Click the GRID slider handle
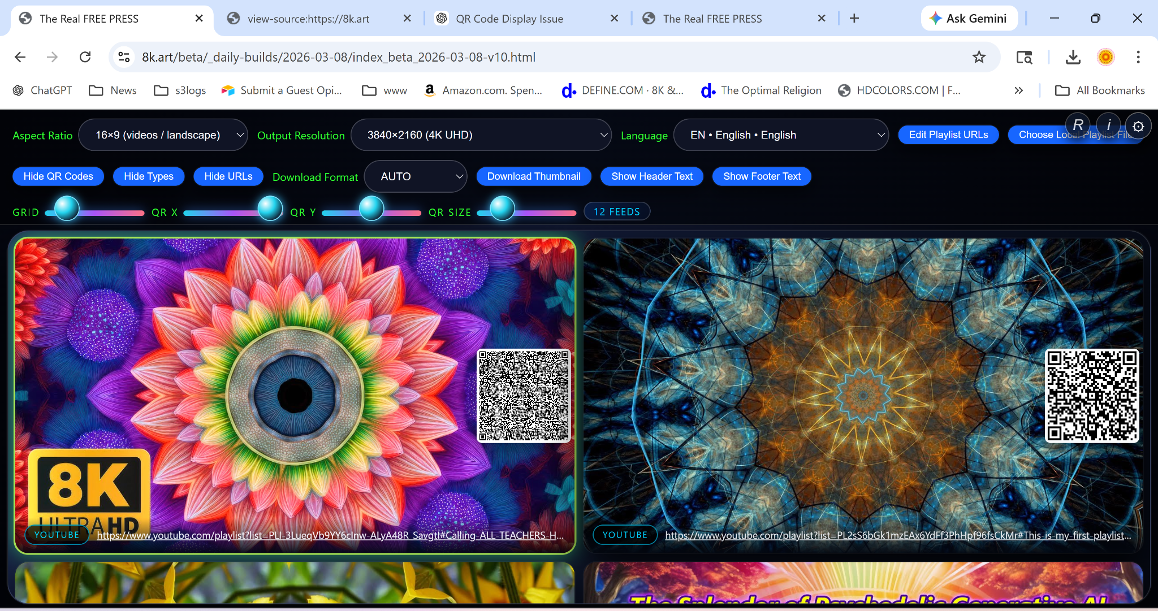The width and height of the screenshot is (1158, 611). point(67,208)
